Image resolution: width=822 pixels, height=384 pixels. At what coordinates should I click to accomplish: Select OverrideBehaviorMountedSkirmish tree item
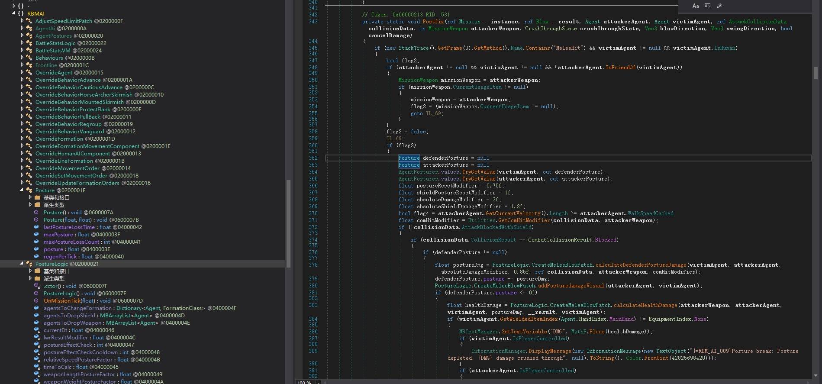coord(95,102)
